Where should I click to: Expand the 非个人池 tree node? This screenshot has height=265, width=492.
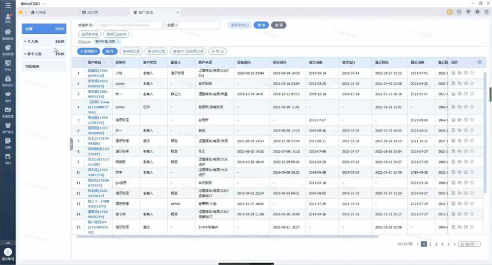coord(25,54)
